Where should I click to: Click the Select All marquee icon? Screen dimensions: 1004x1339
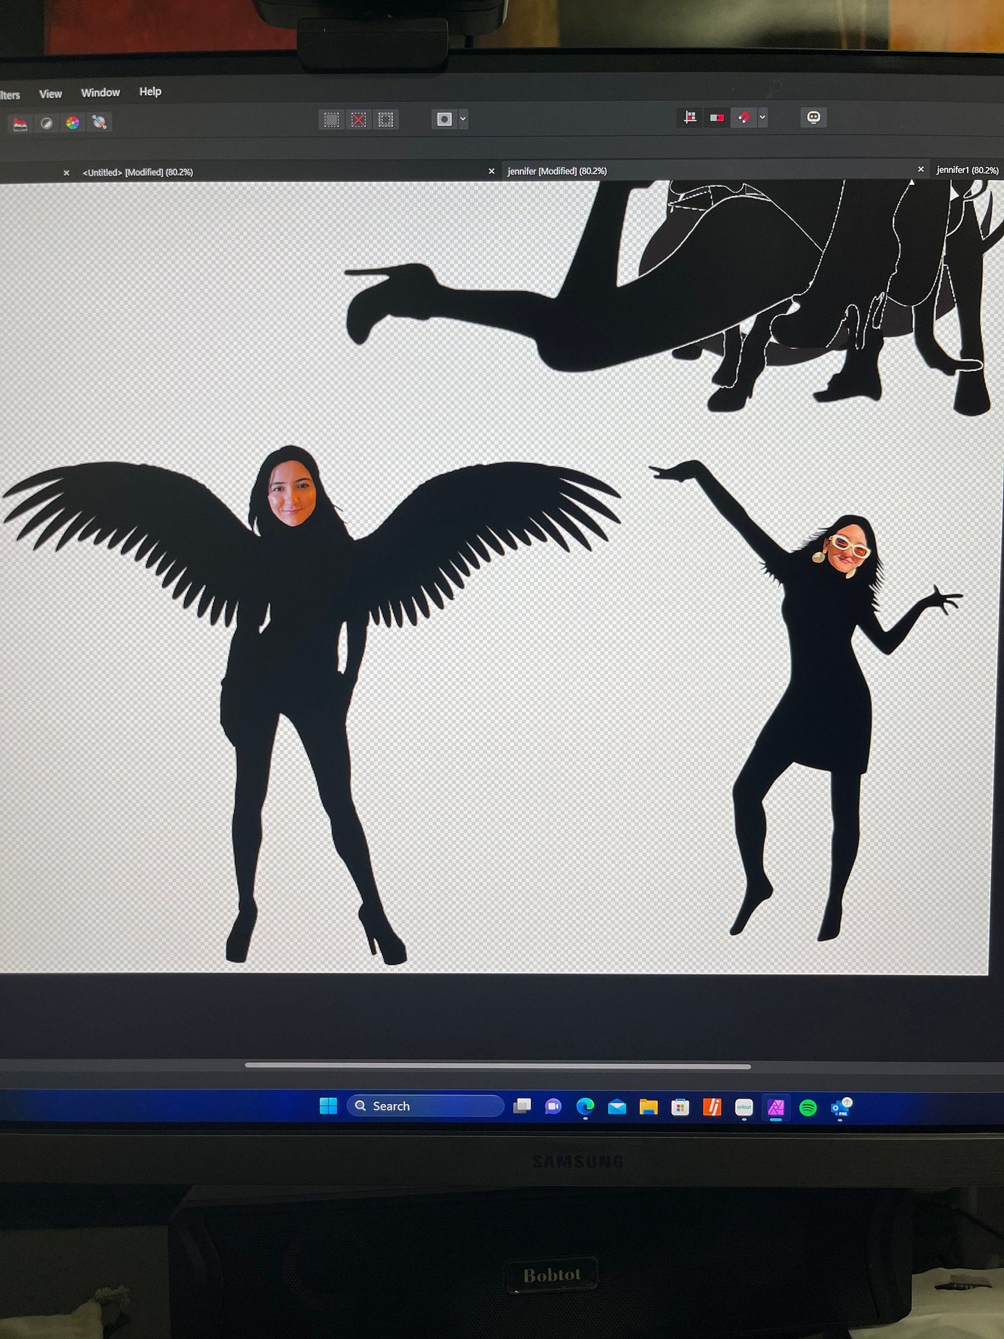click(x=331, y=120)
